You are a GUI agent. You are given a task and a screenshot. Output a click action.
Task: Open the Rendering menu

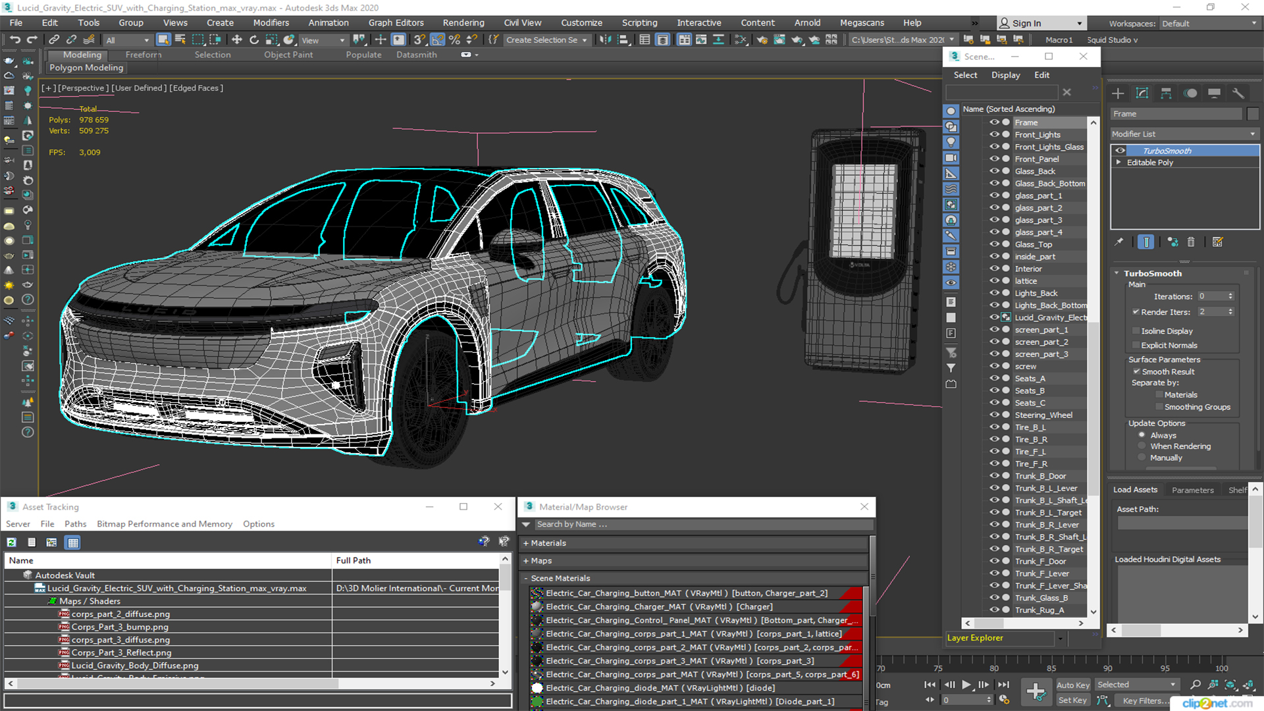(463, 22)
